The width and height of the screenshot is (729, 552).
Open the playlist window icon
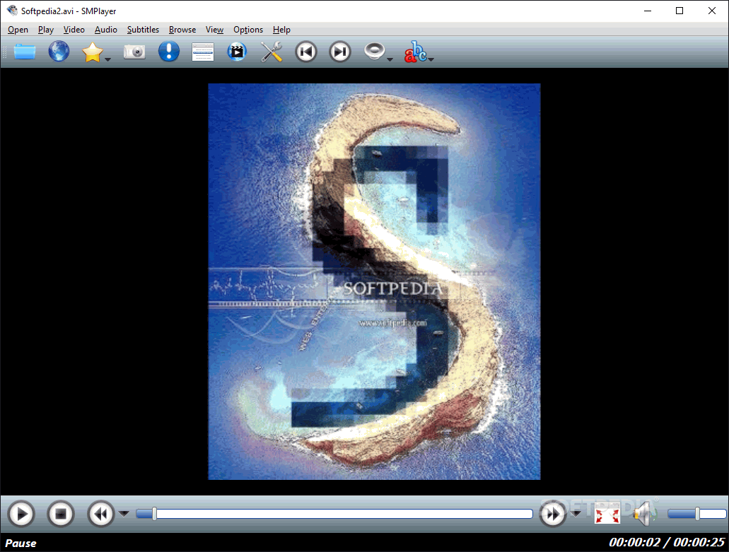203,52
